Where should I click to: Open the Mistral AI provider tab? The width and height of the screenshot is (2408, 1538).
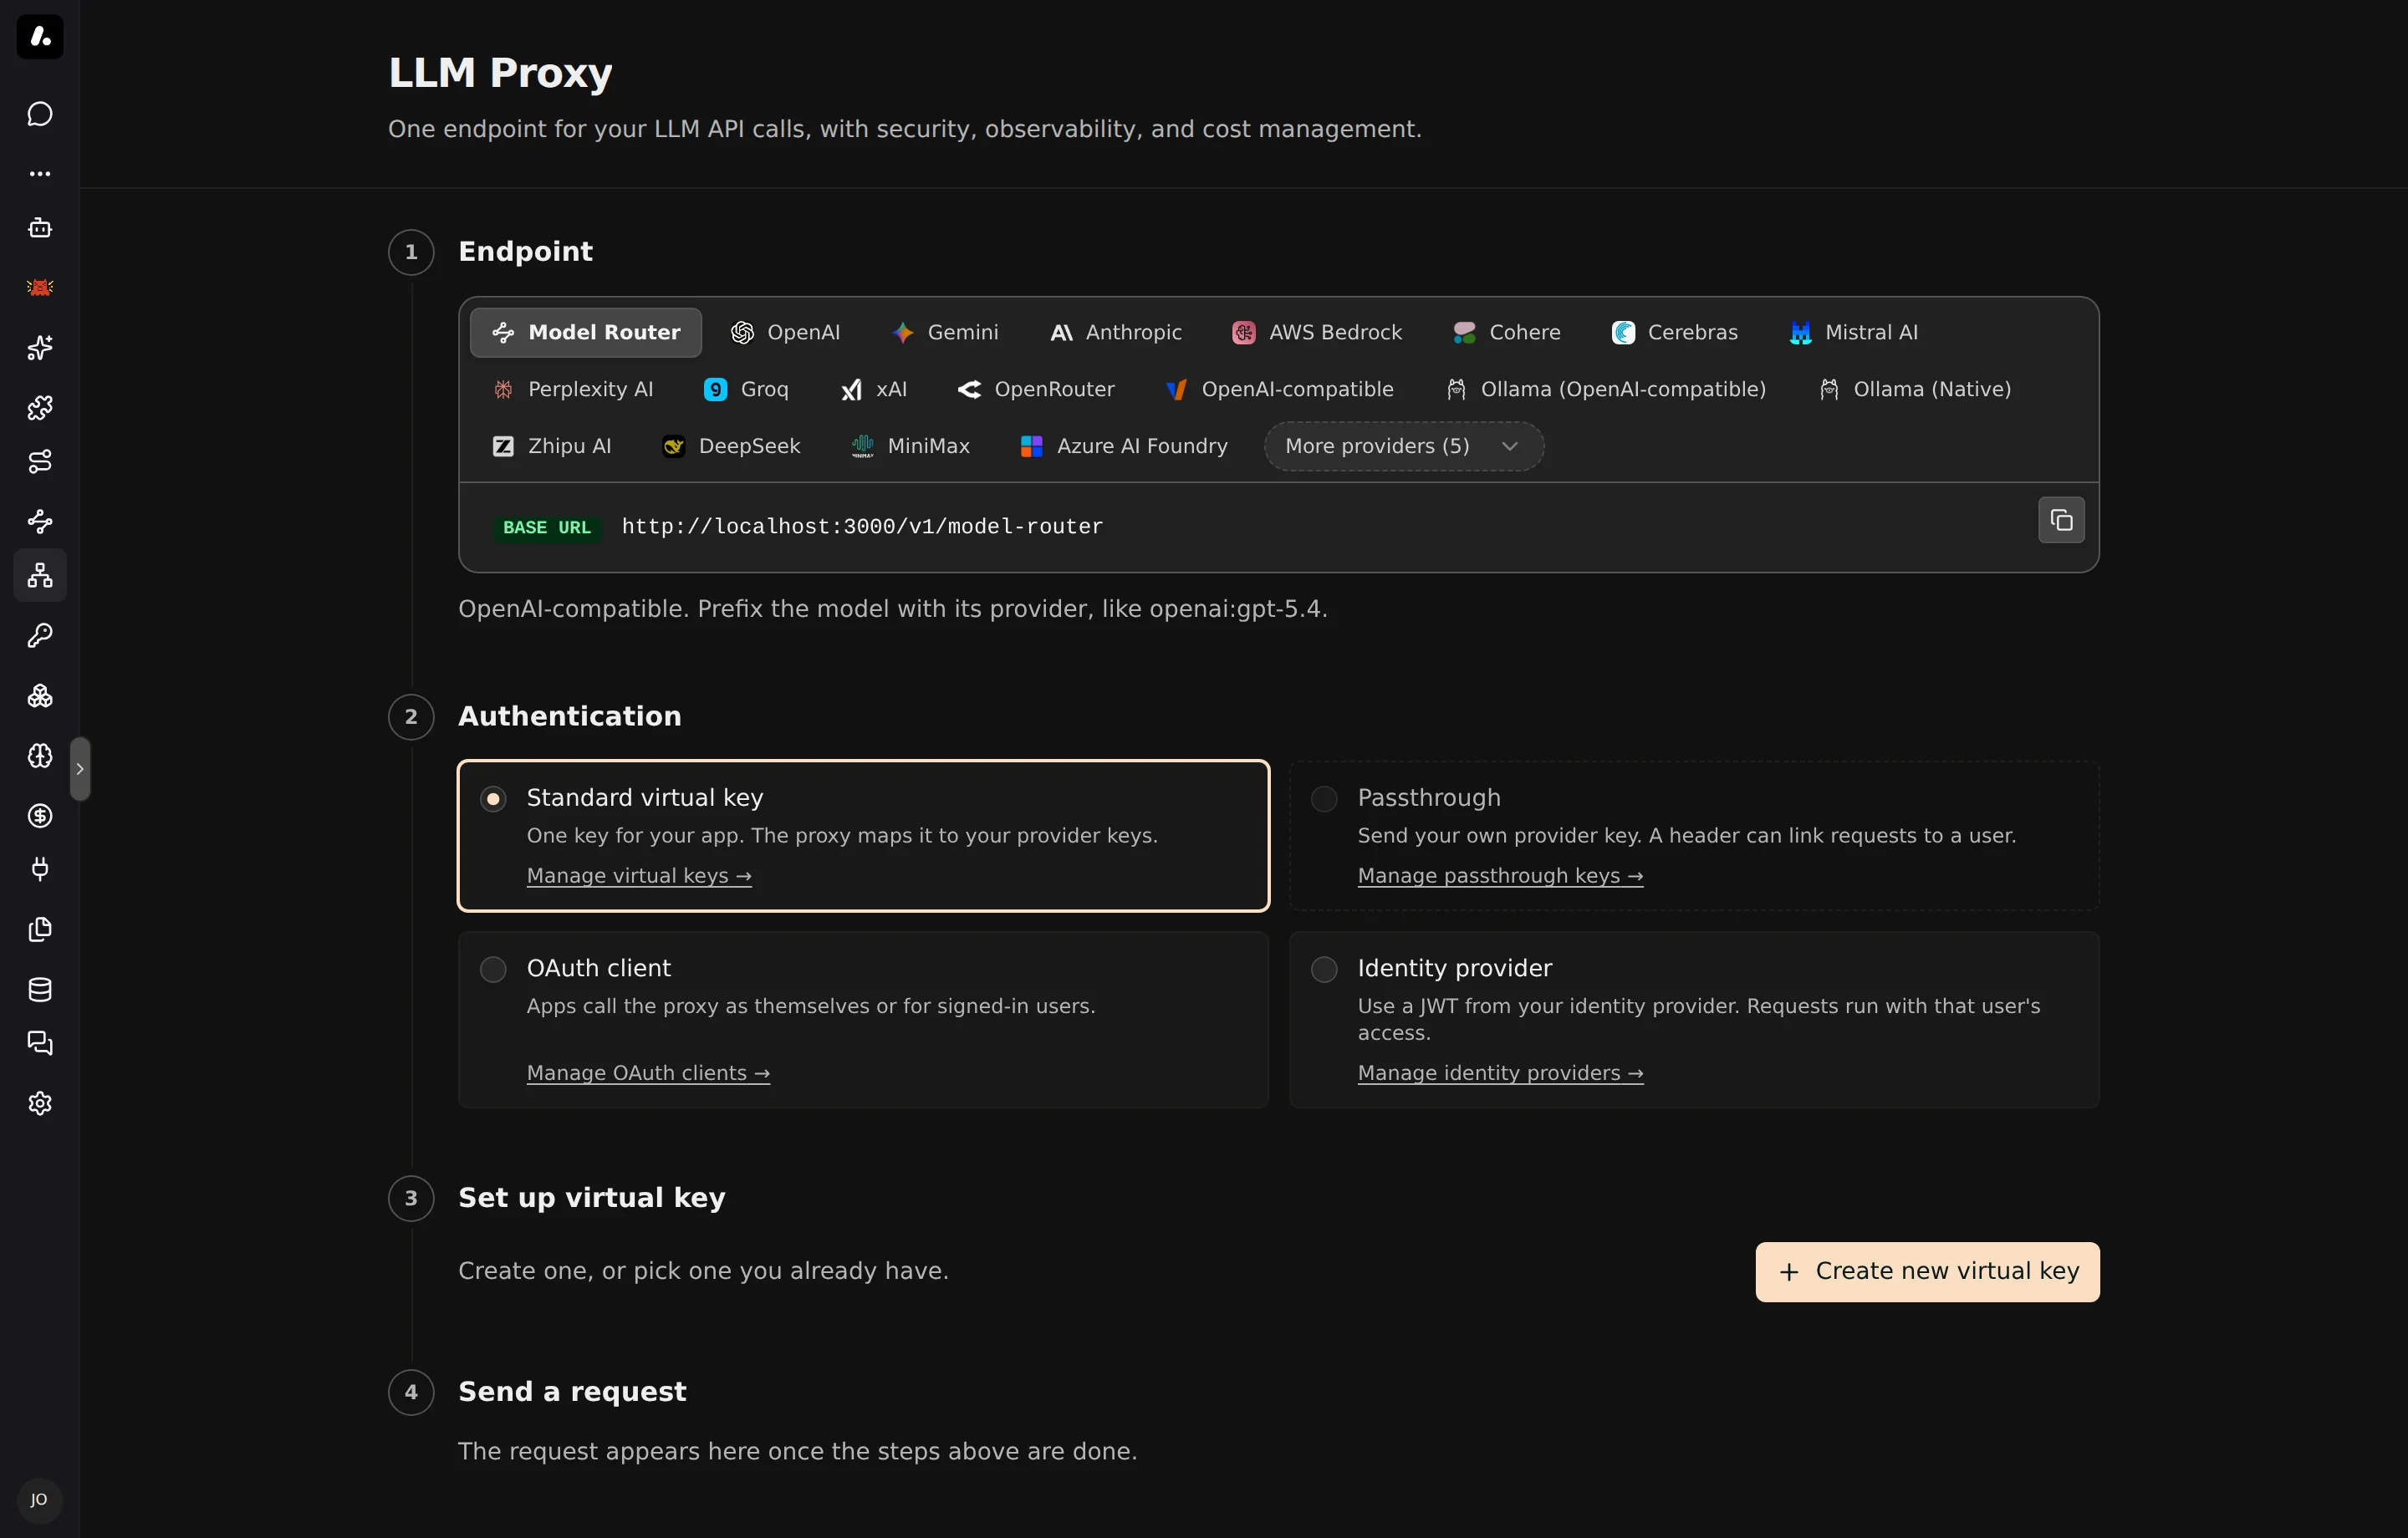pos(1853,332)
